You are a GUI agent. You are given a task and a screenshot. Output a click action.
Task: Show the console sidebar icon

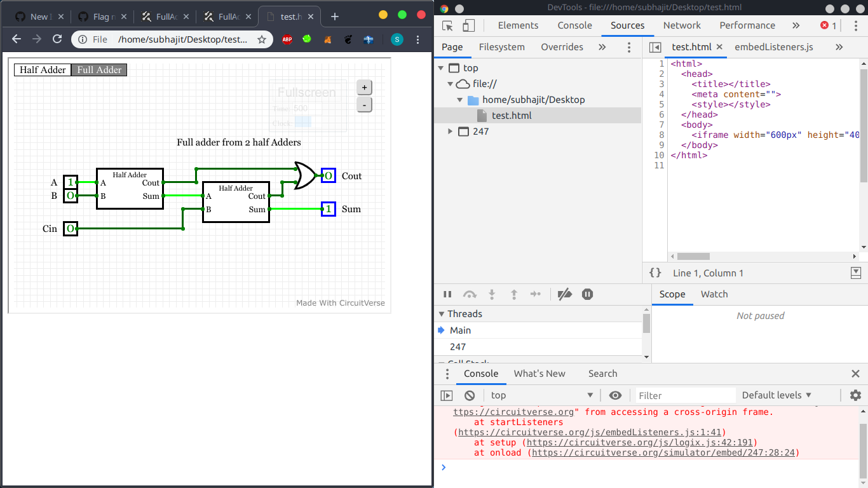point(447,395)
